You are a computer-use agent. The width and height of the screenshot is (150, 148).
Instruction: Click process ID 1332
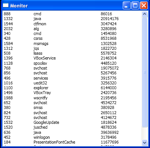click(8, 19)
